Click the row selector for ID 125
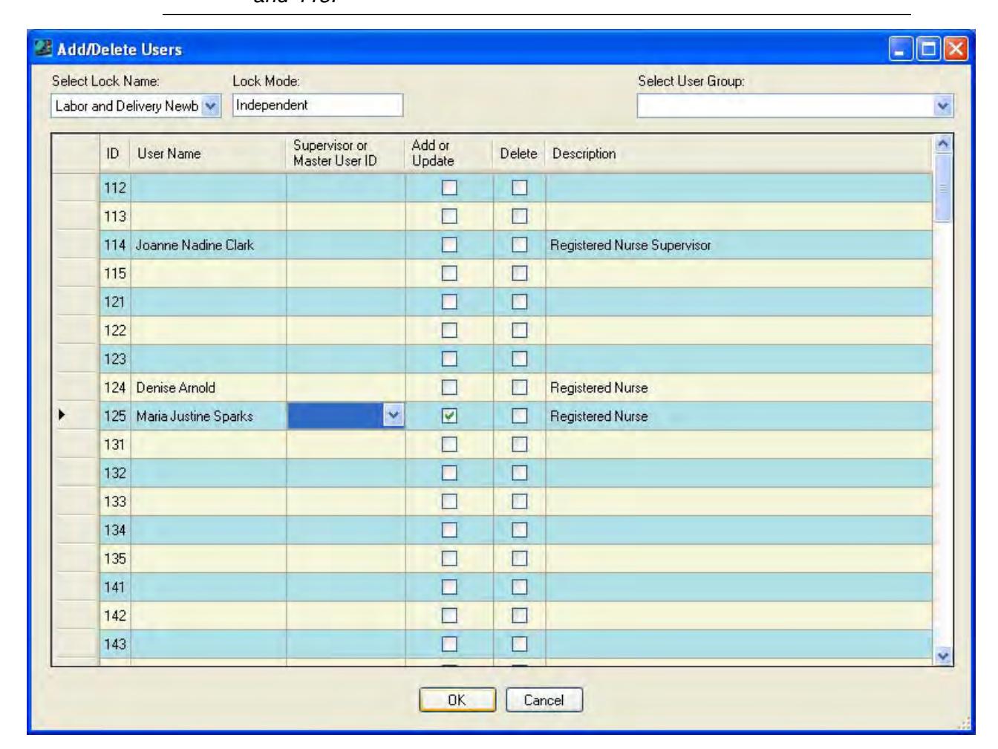The image size is (998, 749). pos(76,416)
